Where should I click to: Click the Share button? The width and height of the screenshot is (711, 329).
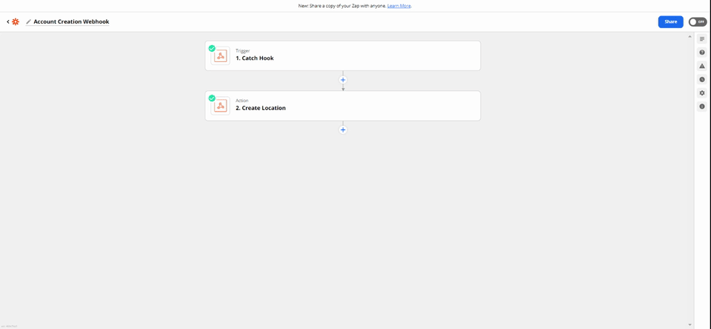tap(671, 21)
